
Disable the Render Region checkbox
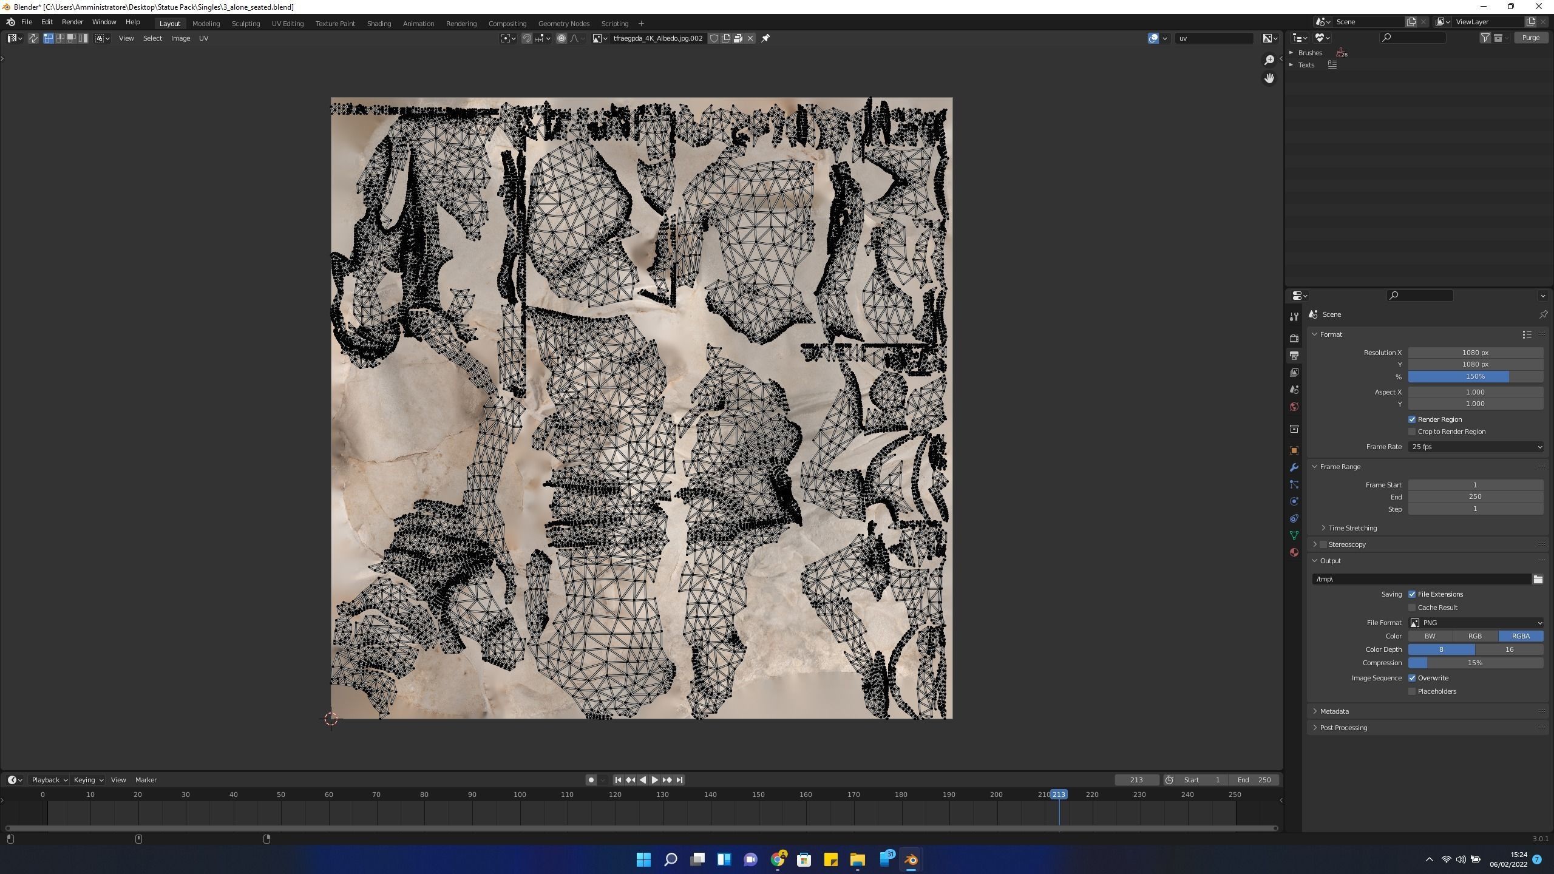1412,419
